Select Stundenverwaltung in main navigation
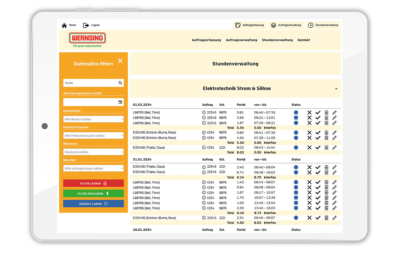Image resolution: width=402 pixels, height=253 pixels. [277, 40]
